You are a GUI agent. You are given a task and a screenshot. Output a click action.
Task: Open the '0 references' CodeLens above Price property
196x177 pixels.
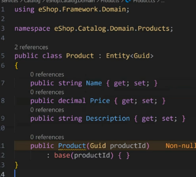click(47, 92)
